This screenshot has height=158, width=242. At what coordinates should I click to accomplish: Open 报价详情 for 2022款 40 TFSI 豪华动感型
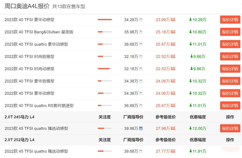coord(230,93)
